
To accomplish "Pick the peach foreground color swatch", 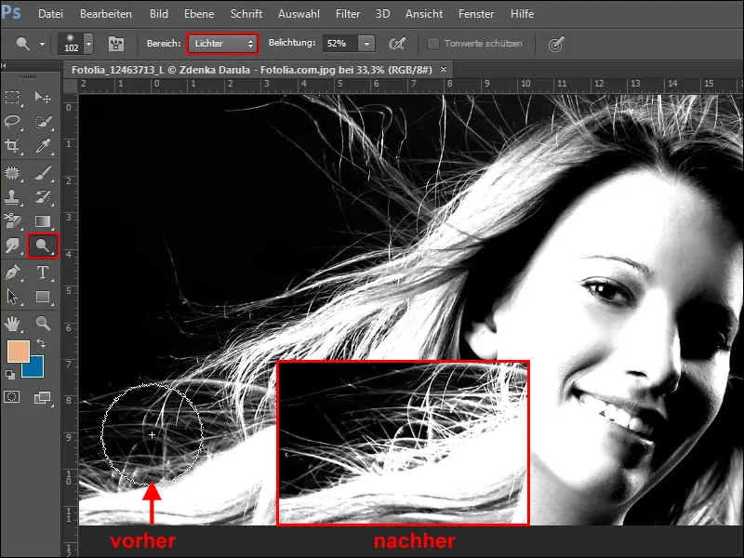I will 19,352.
